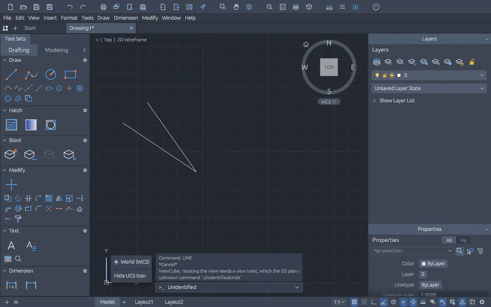This screenshot has width=491, height=307.
Task: Open the WCS dropdown under ViewCube
Action: [329, 102]
